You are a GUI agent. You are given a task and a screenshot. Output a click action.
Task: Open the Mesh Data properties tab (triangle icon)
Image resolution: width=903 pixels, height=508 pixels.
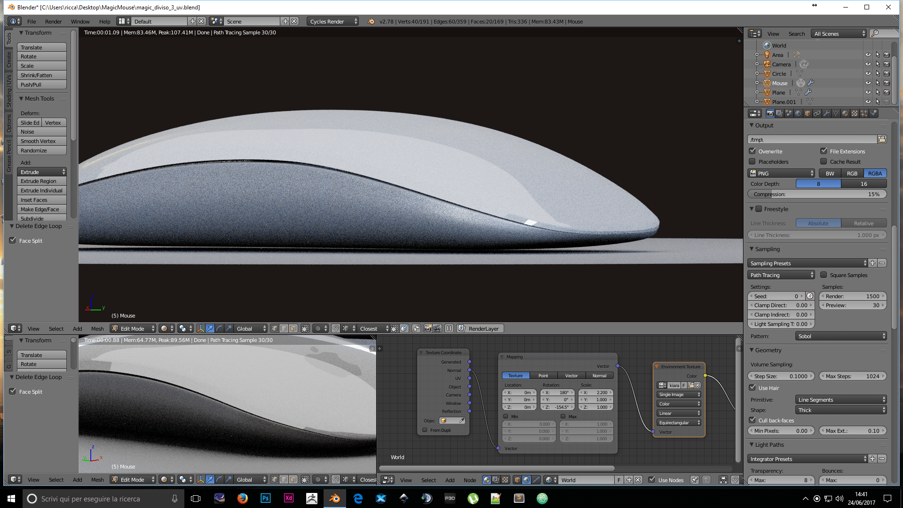(836, 113)
